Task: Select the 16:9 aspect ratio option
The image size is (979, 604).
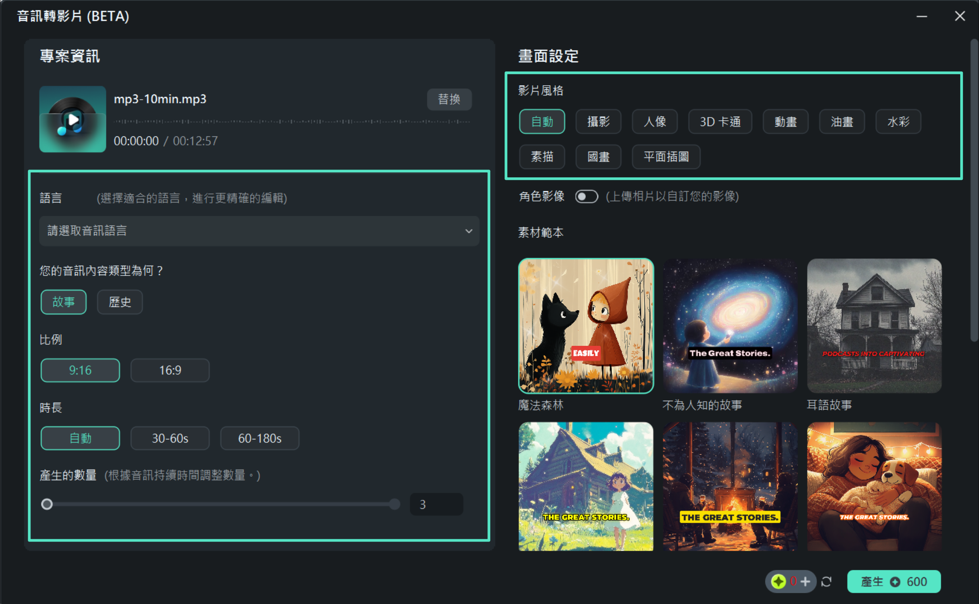Action: 170,370
